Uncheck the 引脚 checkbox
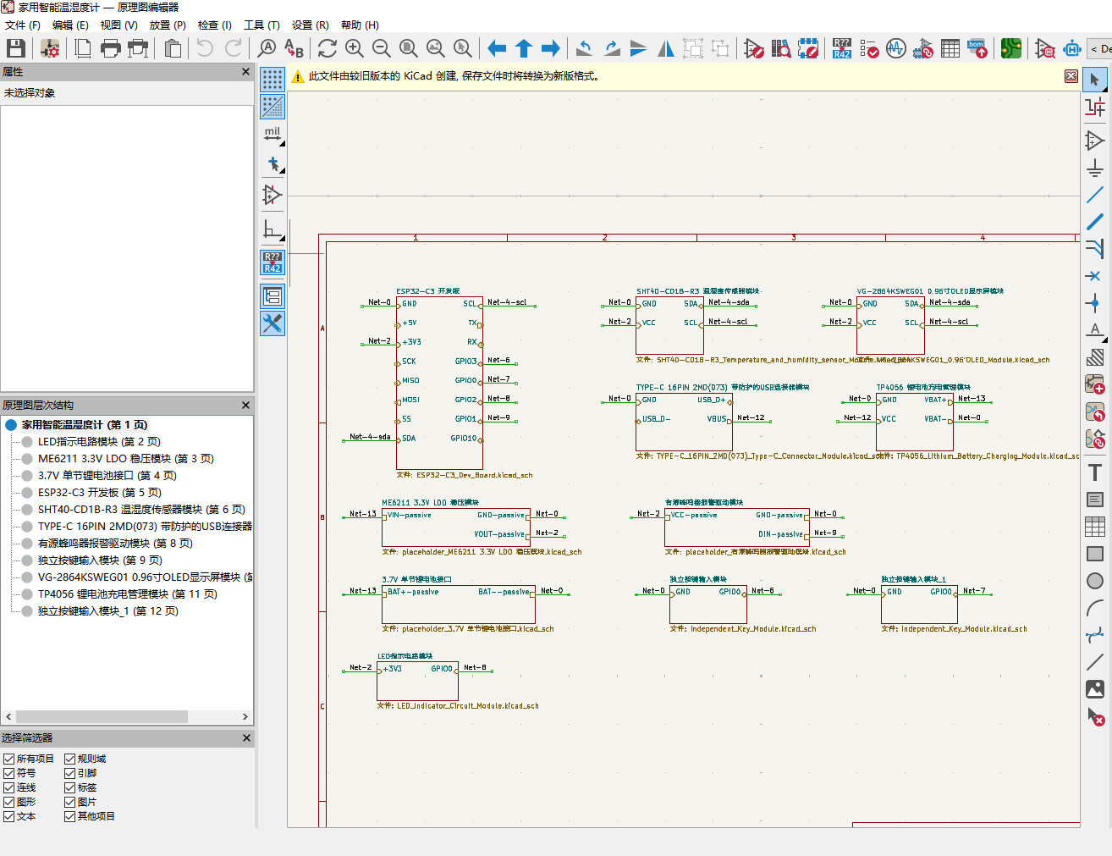 pyautogui.click(x=70, y=773)
